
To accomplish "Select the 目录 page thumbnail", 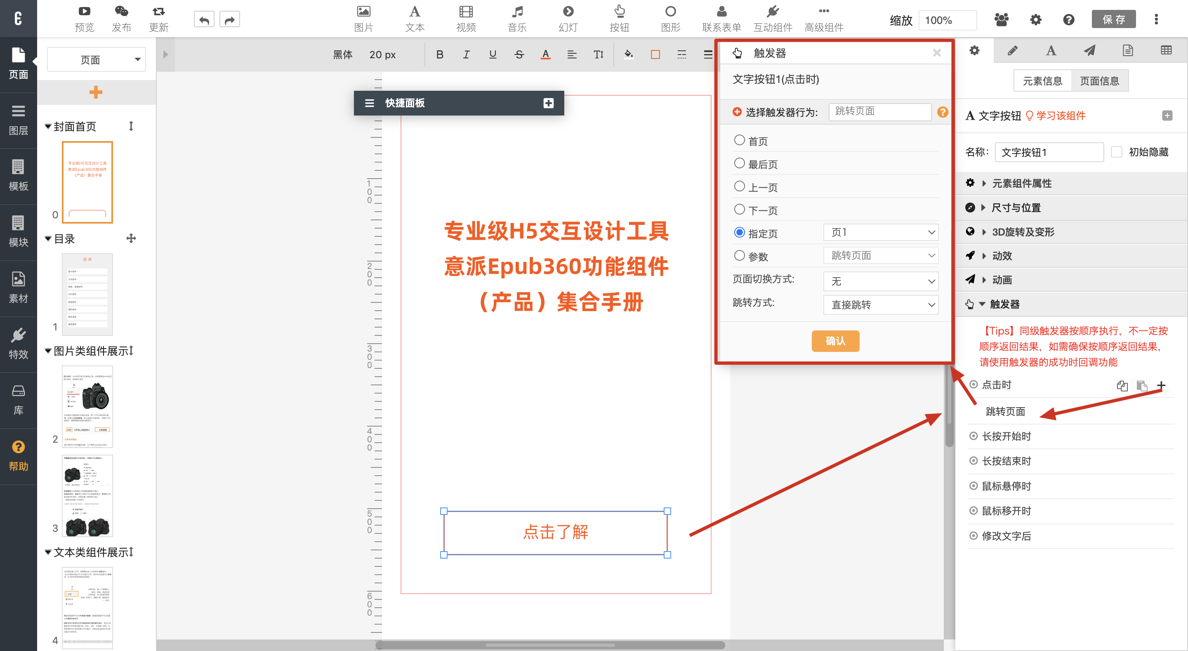I will coord(87,294).
